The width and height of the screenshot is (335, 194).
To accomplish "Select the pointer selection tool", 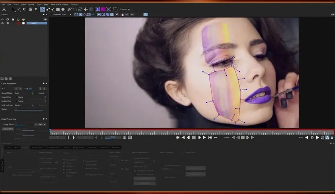I will tap(14, 9).
